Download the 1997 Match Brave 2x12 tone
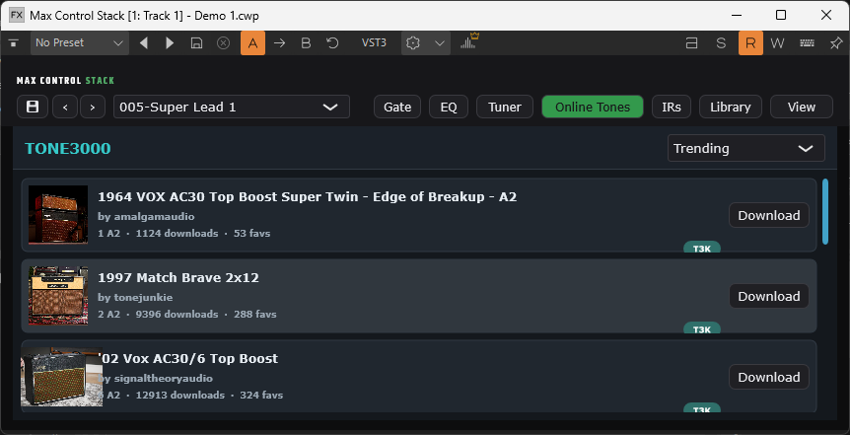The image size is (850, 435). (x=769, y=296)
